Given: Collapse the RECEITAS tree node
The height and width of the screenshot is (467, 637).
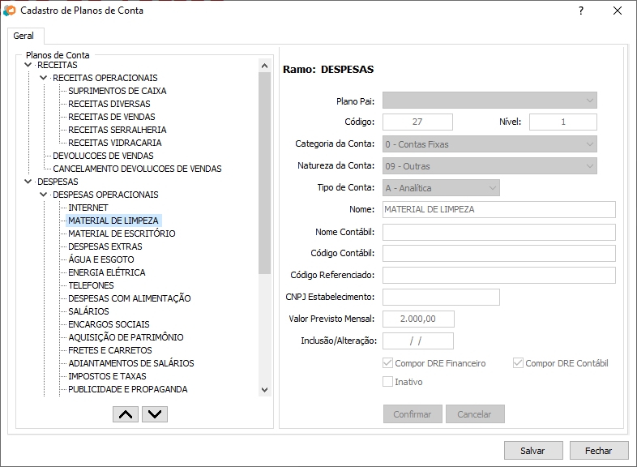Looking at the screenshot, I should [28, 65].
